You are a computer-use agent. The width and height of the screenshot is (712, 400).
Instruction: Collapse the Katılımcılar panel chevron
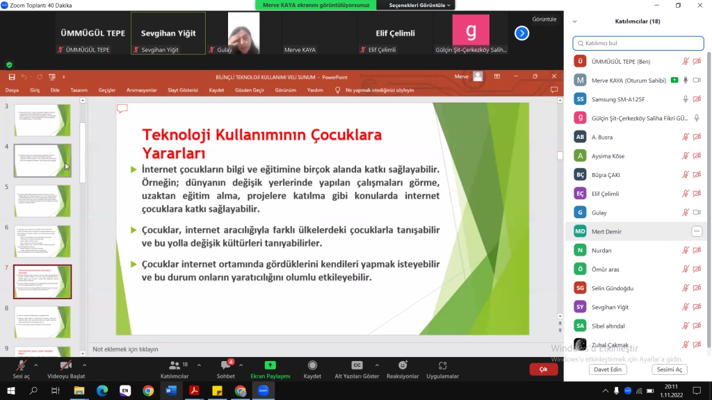[576, 21]
